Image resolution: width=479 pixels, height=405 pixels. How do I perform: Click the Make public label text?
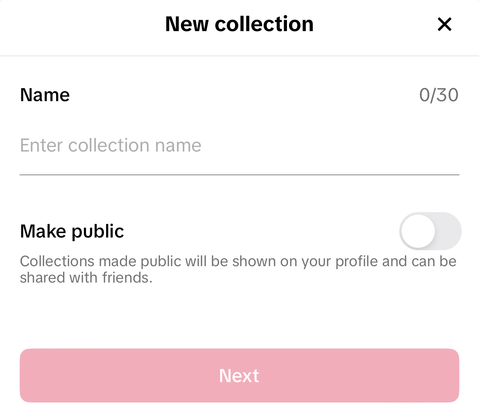tap(72, 231)
